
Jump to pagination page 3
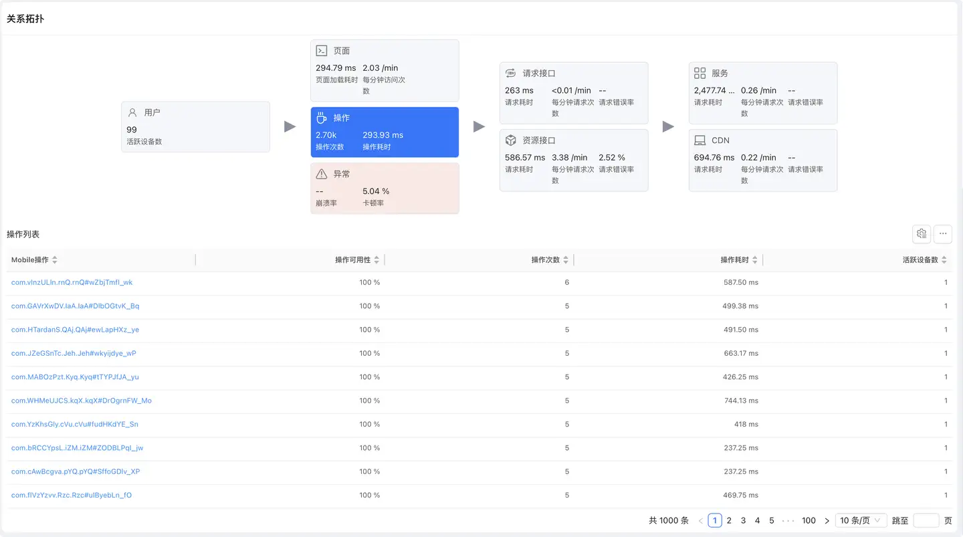point(743,520)
